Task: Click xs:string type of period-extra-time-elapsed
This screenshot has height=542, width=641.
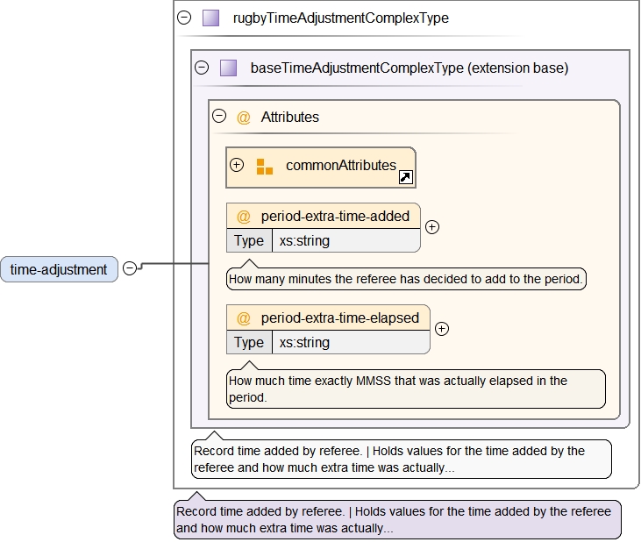Action: [304, 342]
